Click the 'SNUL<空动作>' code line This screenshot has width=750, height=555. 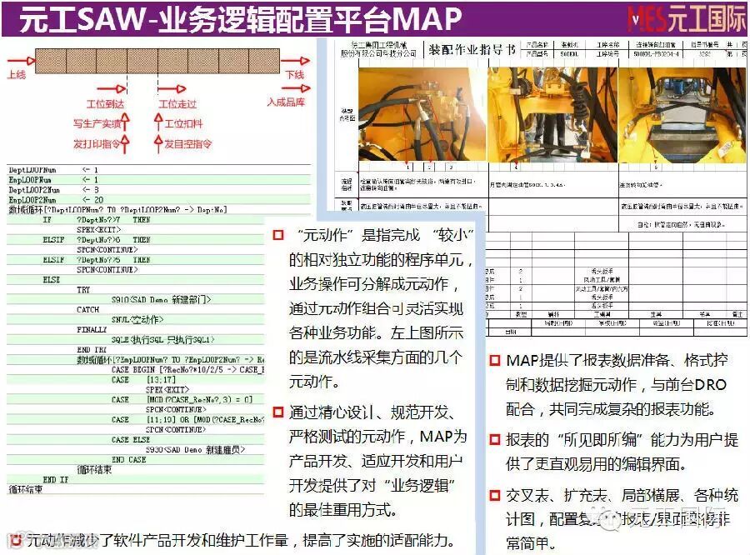137,320
